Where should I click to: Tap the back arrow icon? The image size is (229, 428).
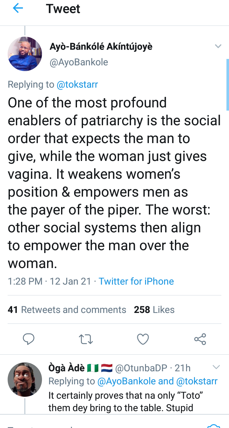coord(18,9)
